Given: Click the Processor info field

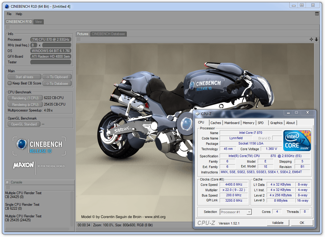Looking at the screenshot, I should click(51, 39).
